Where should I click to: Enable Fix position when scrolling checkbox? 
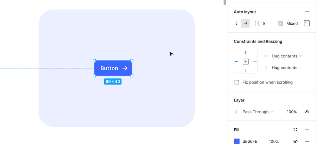237,82
